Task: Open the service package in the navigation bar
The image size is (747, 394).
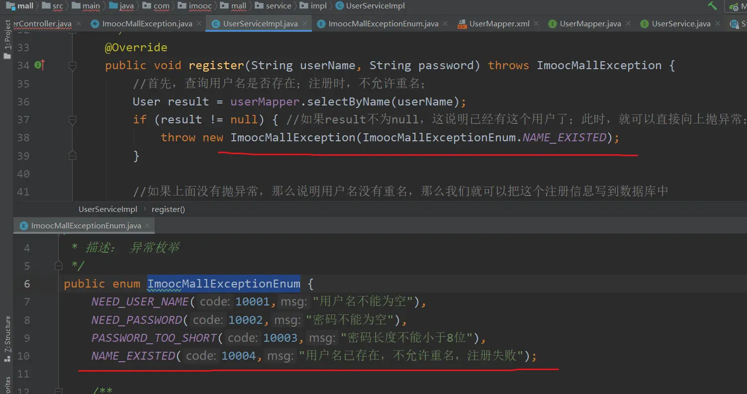Action: point(273,6)
